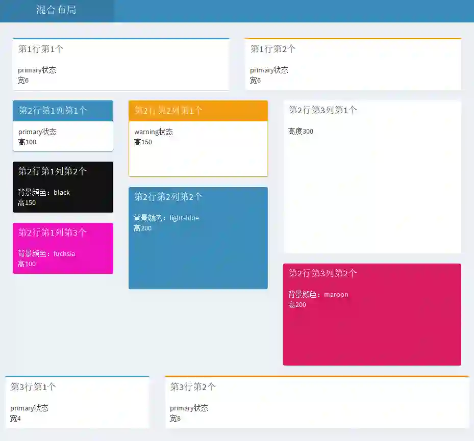Click the 背景颜色：maroon text
This screenshot has width=474, height=441.
pyautogui.click(x=318, y=295)
